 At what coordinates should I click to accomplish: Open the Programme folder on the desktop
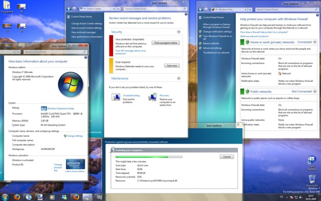click(7, 7)
